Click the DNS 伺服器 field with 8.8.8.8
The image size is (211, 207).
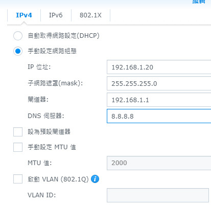[159, 116]
